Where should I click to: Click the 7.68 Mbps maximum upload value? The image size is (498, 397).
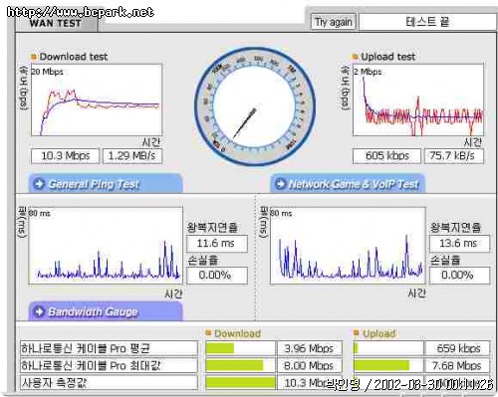tap(458, 365)
